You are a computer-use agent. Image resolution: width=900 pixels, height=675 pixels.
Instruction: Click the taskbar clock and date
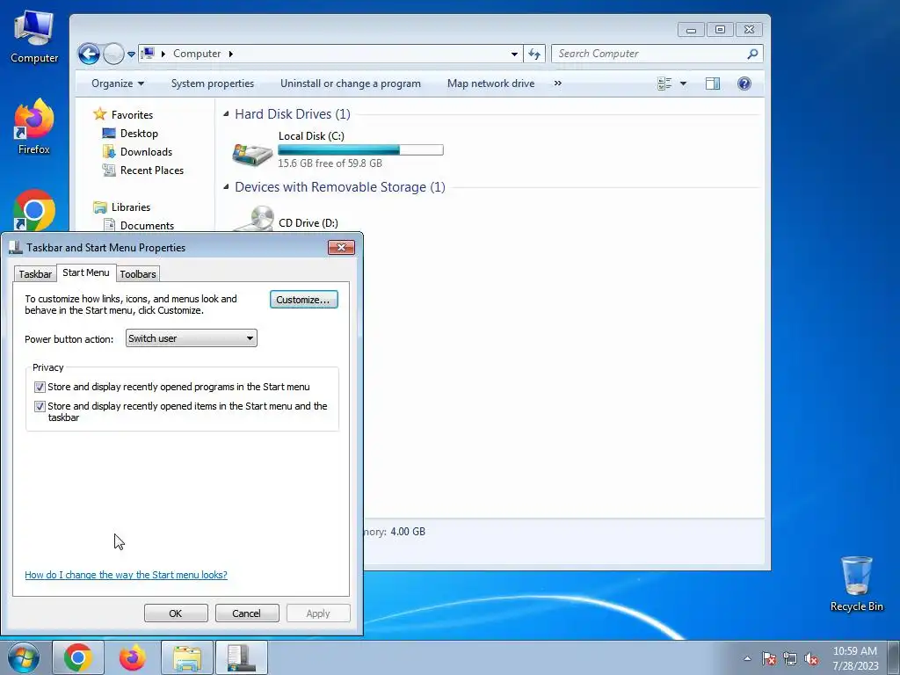(855, 658)
